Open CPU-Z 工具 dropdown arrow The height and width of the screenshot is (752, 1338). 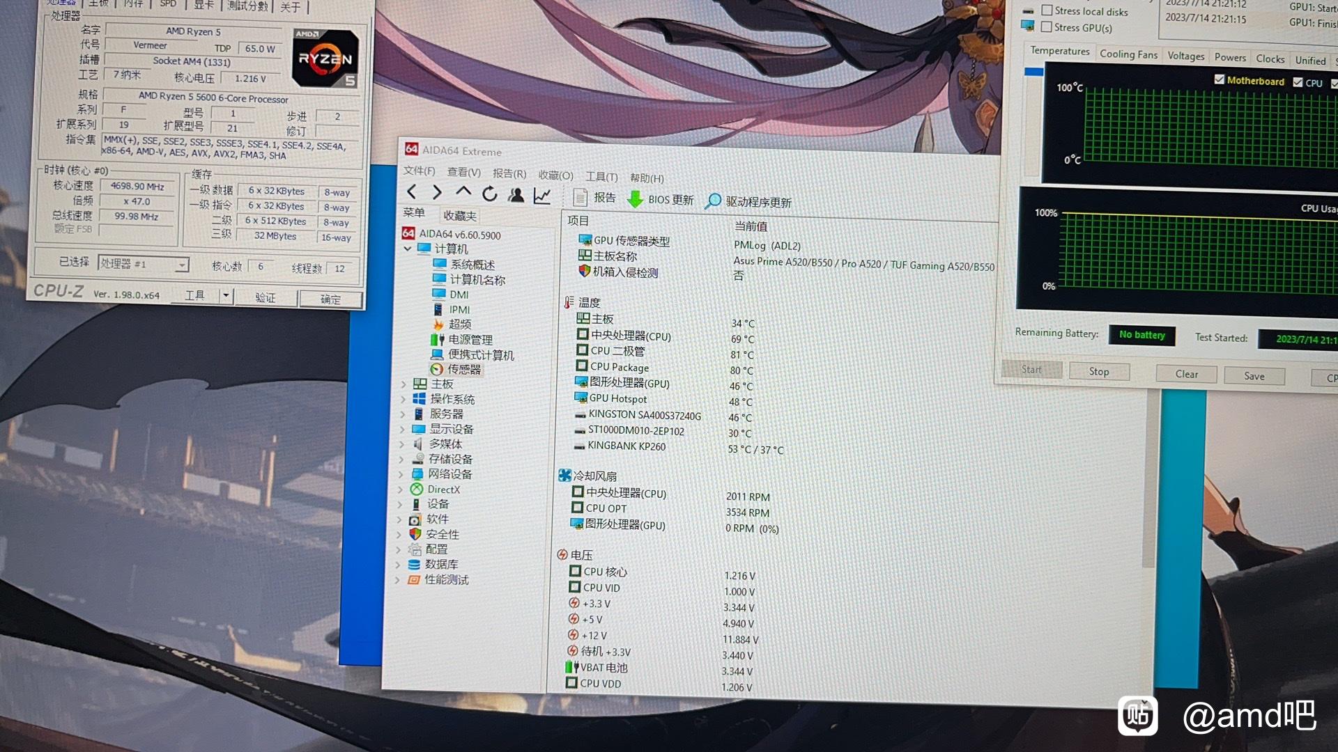(226, 295)
